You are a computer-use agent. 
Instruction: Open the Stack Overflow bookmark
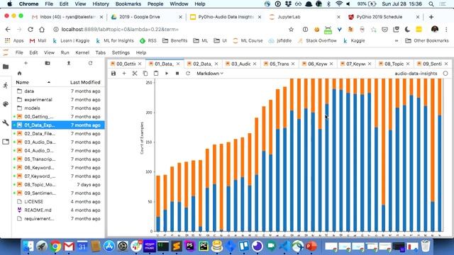[x=317, y=41]
